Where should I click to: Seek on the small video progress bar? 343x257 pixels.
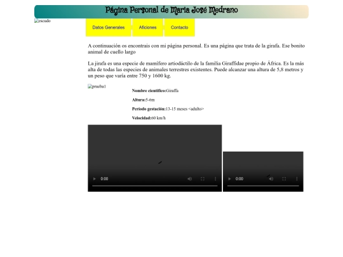[x=263, y=186]
